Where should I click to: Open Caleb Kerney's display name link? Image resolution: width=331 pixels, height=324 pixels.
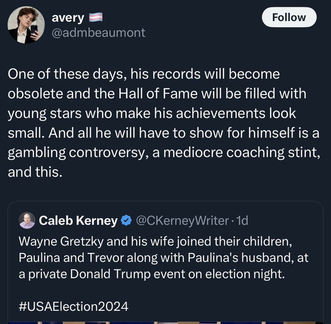coord(78,221)
